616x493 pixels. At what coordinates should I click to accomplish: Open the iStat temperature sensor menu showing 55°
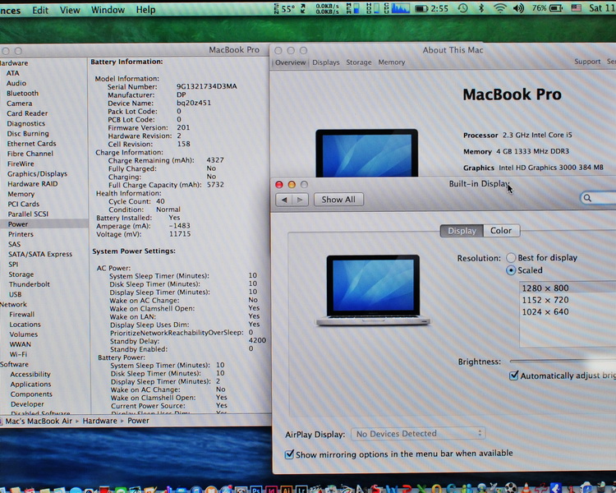point(284,8)
